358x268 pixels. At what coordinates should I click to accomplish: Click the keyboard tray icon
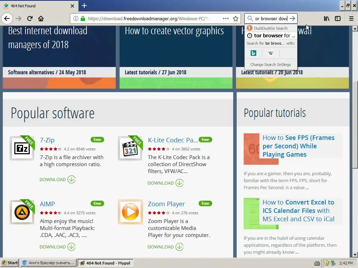317,263
